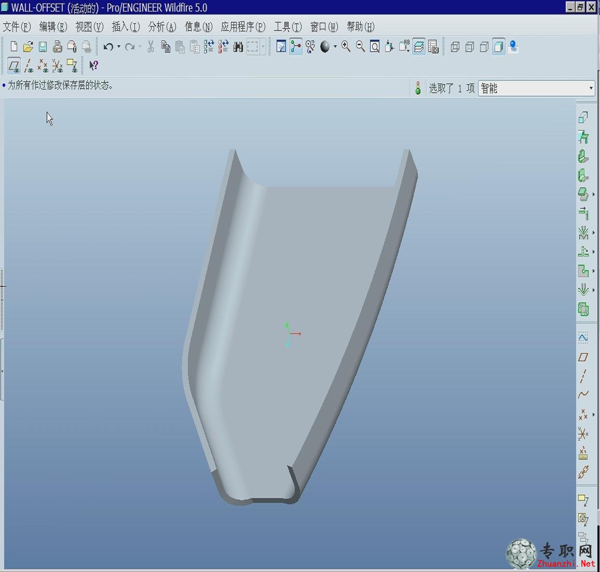The image size is (600, 572).
Task: Insert a reference feature chain icon
Action: tap(583, 472)
